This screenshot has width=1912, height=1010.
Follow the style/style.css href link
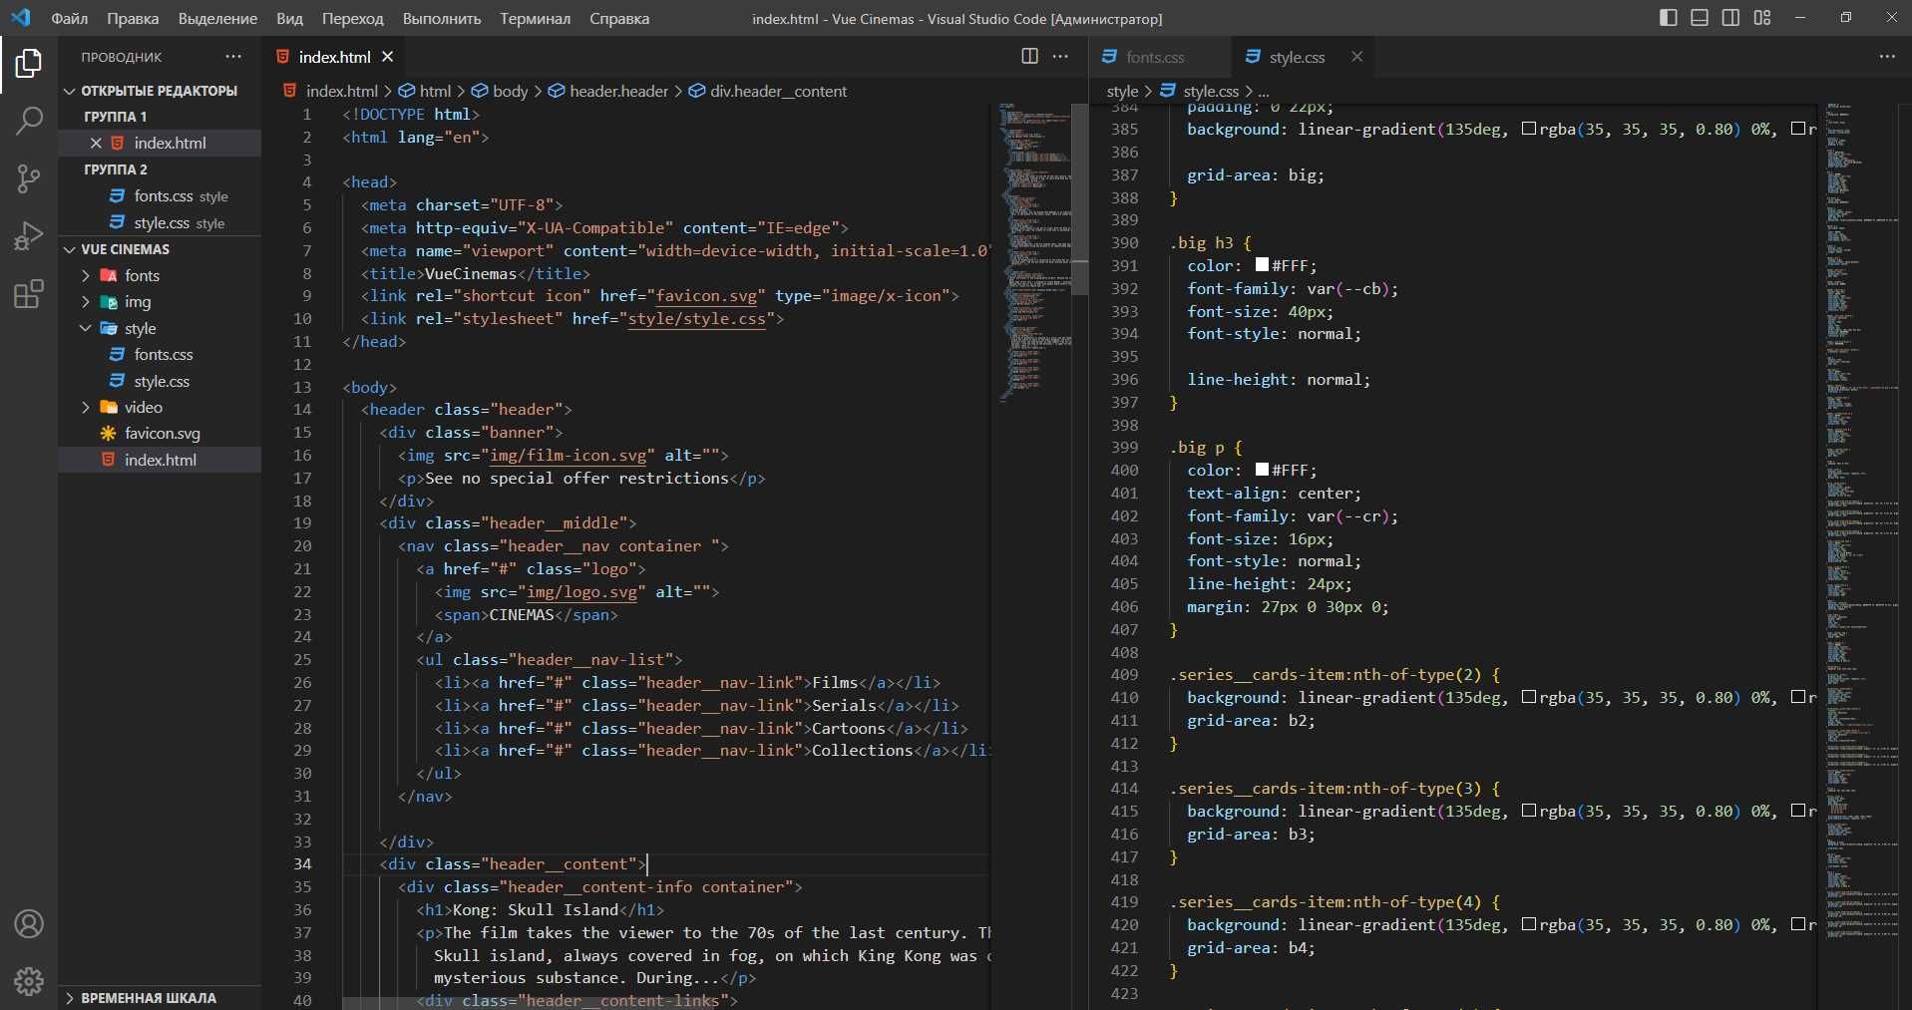click(696, 319)
